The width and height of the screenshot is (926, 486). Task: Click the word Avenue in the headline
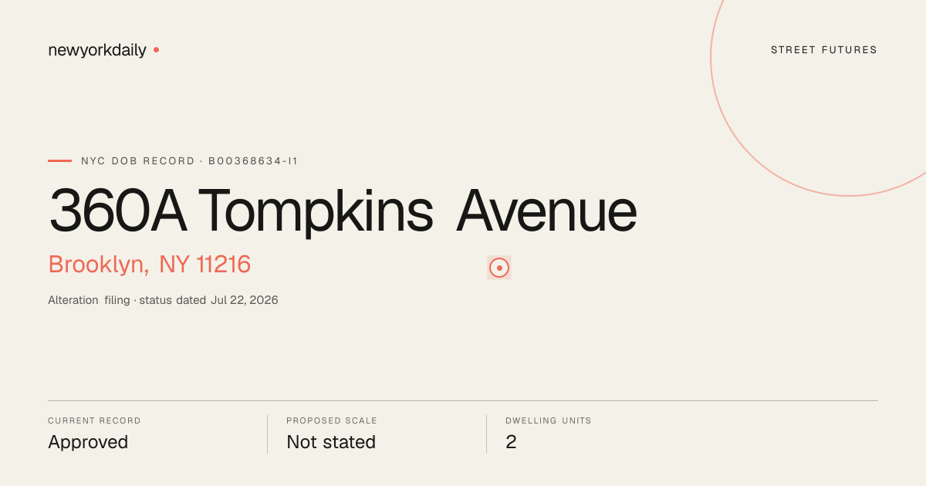(546, 211)
